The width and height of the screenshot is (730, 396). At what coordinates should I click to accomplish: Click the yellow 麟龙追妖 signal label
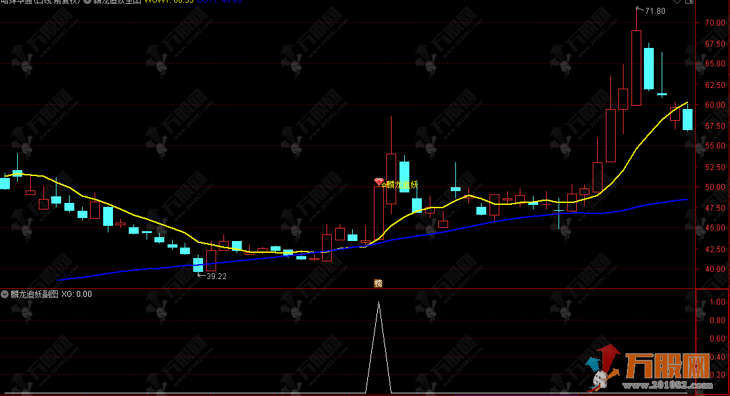tap(401, 185)
